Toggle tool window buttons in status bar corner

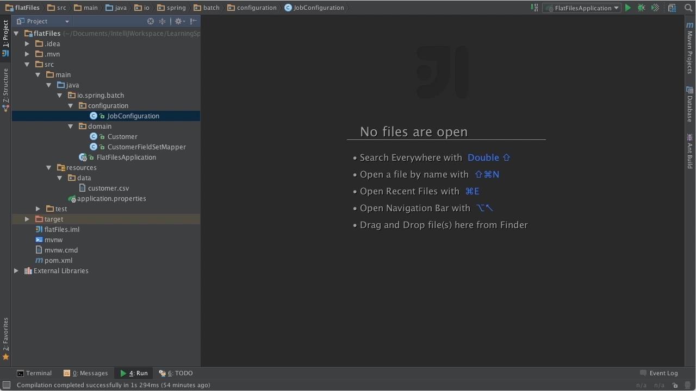pos(7,385)
